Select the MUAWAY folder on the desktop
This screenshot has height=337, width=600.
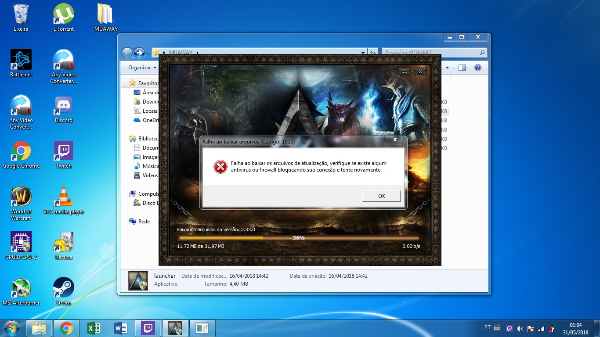coord(106,18)
